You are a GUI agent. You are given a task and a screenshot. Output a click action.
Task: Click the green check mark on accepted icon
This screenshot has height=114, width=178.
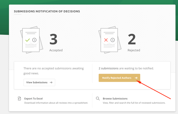coord(27,40)
